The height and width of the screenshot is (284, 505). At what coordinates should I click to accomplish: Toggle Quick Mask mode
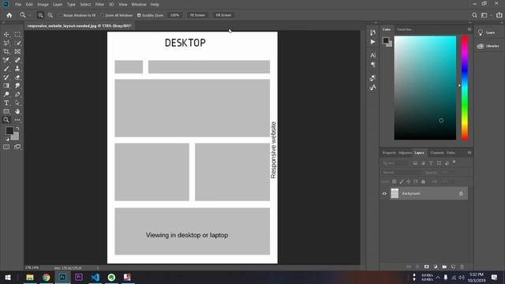(6, 147)
